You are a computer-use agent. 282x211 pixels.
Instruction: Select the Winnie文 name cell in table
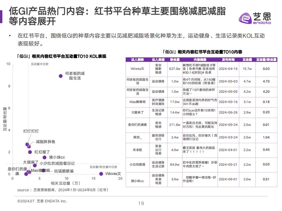click(x=137, y=69)
